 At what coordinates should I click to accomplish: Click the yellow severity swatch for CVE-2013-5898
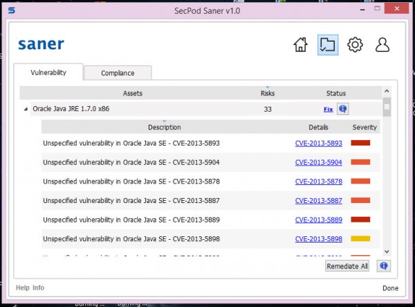pos(360,238)
